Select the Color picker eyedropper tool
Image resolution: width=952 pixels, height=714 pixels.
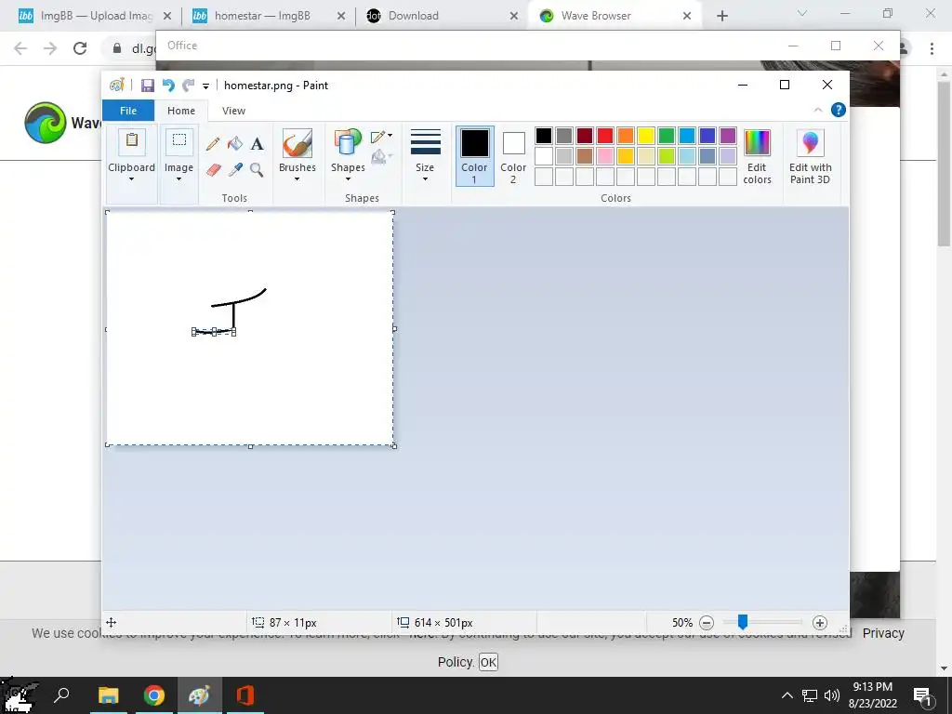tap(235, 169)
